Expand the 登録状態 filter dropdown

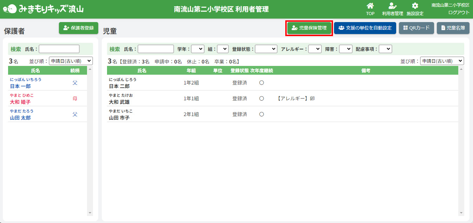click(266, 49)
